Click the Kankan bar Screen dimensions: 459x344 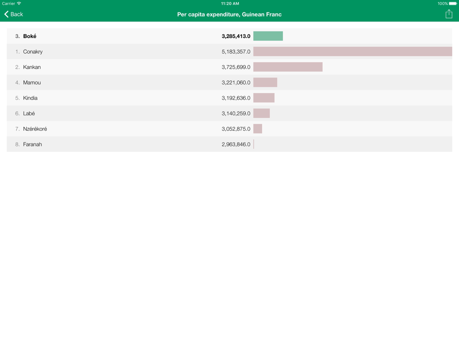tap(288, 67)
